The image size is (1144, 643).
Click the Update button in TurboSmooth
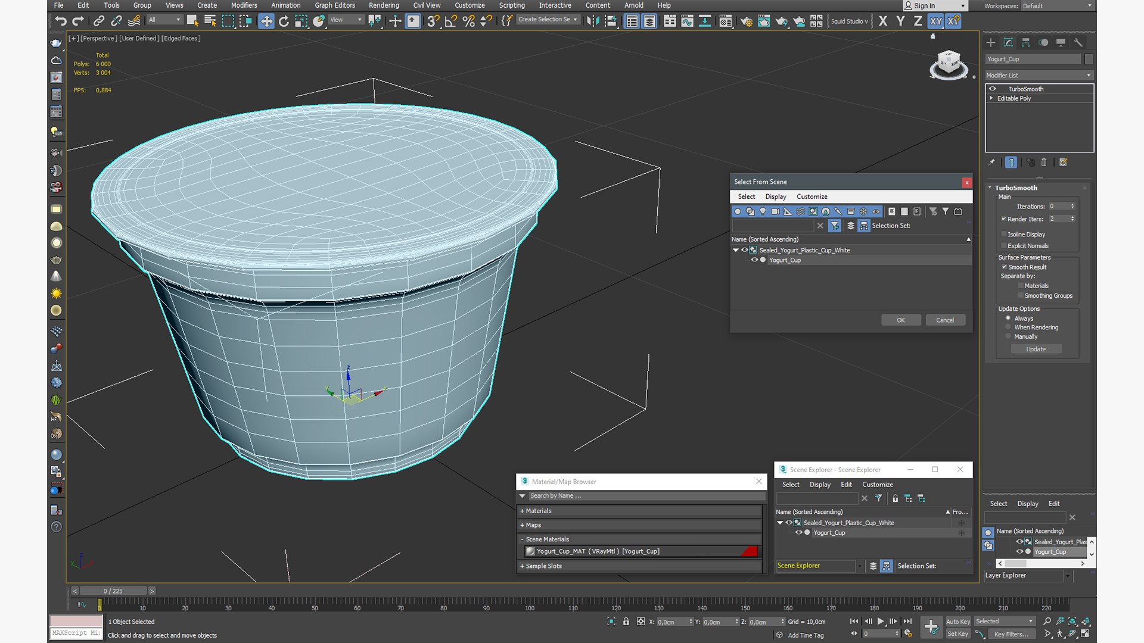pos(1036,349)
